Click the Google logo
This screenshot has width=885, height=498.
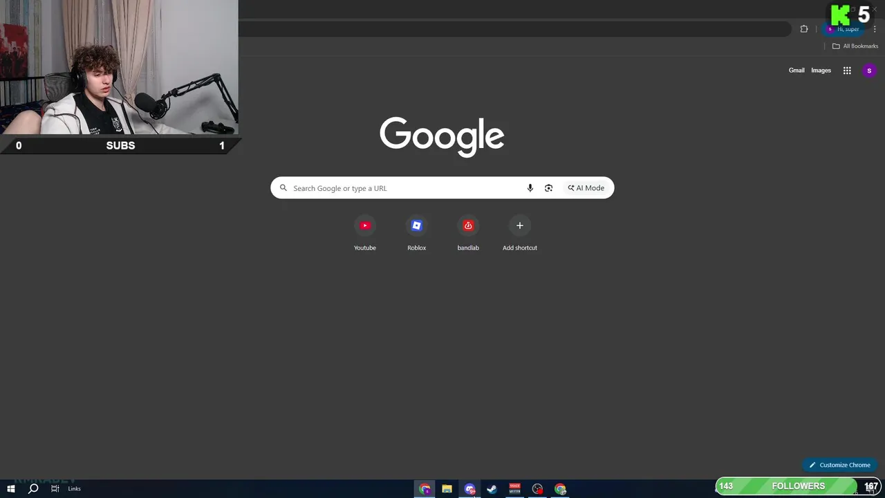tap(442, 136)
